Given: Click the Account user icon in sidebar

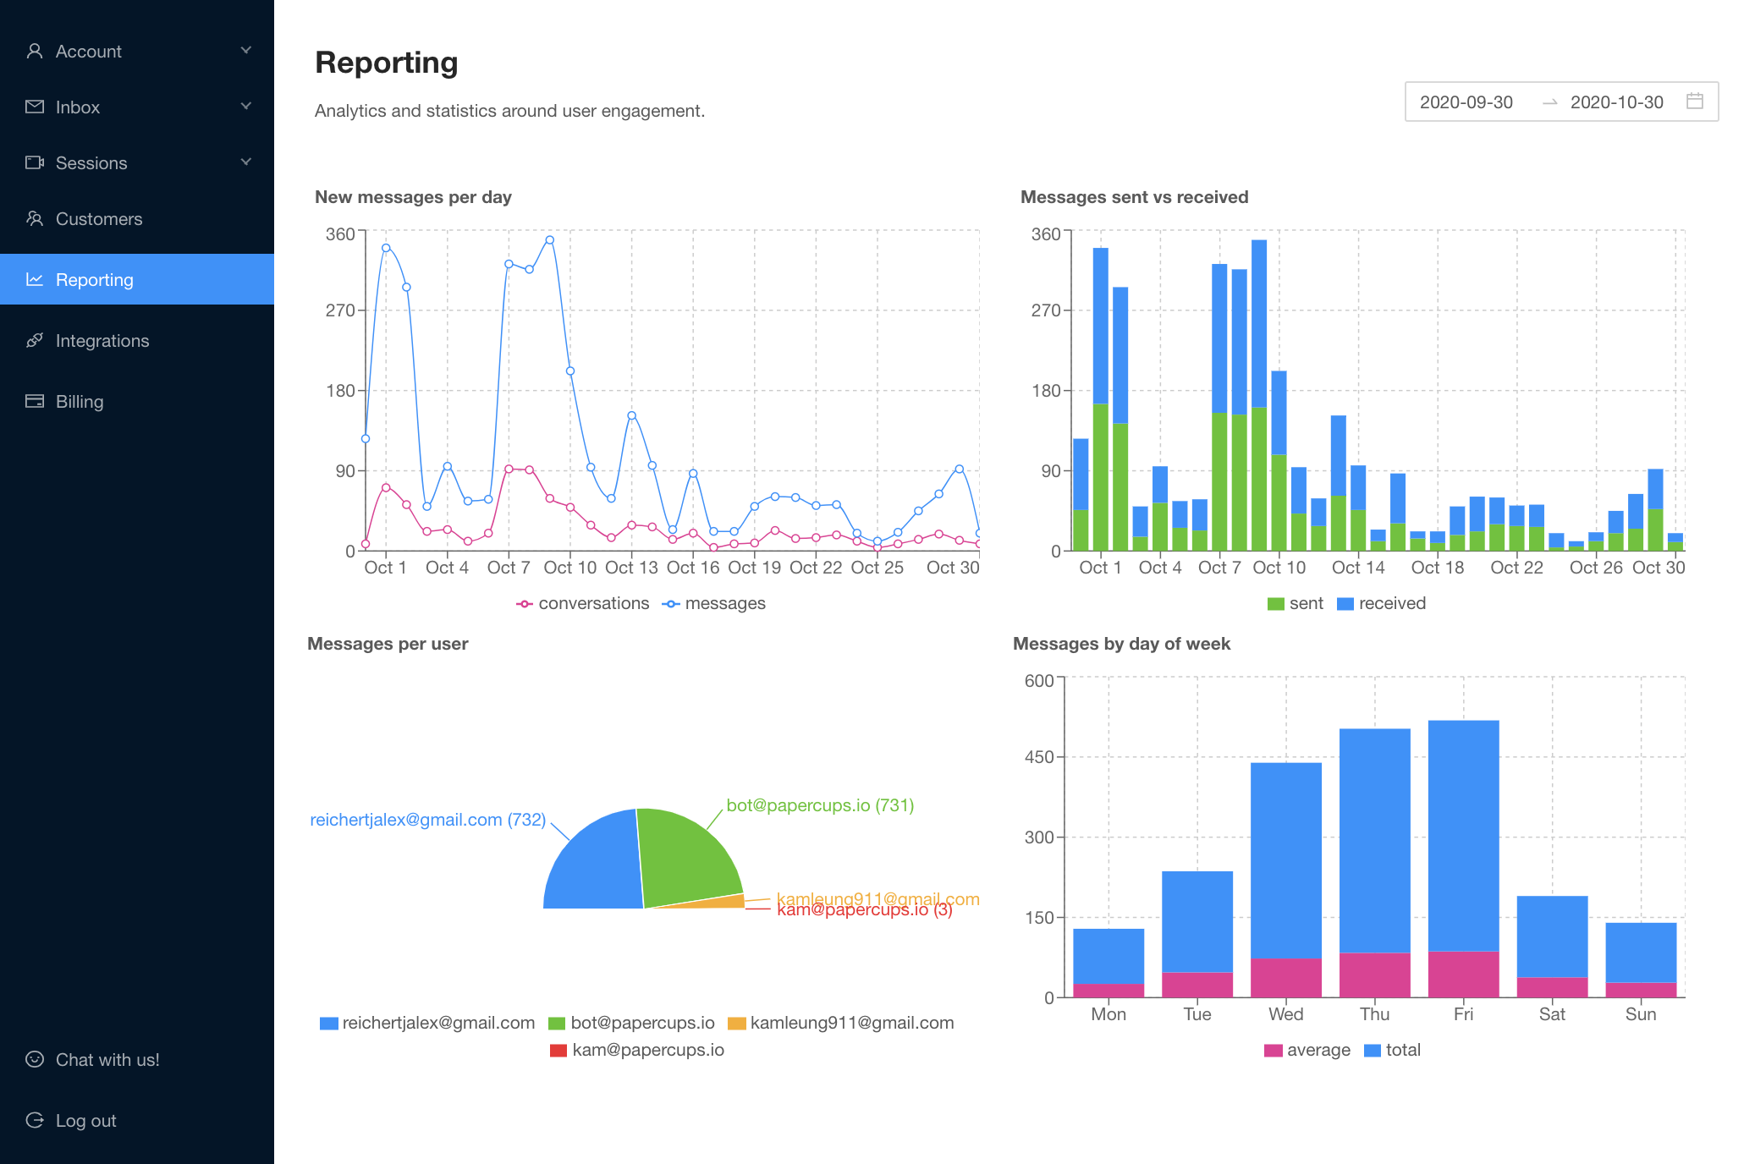Looking at the screenshot, I should [35, 52].
